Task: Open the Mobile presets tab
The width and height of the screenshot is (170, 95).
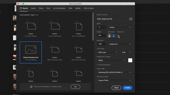Action: point(78,8)
